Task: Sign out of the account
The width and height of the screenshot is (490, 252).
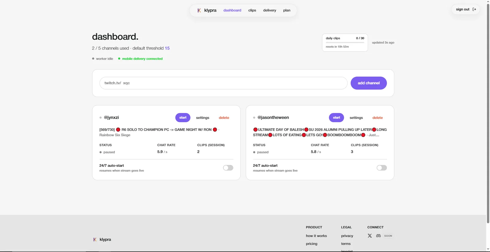Action: 466,9
